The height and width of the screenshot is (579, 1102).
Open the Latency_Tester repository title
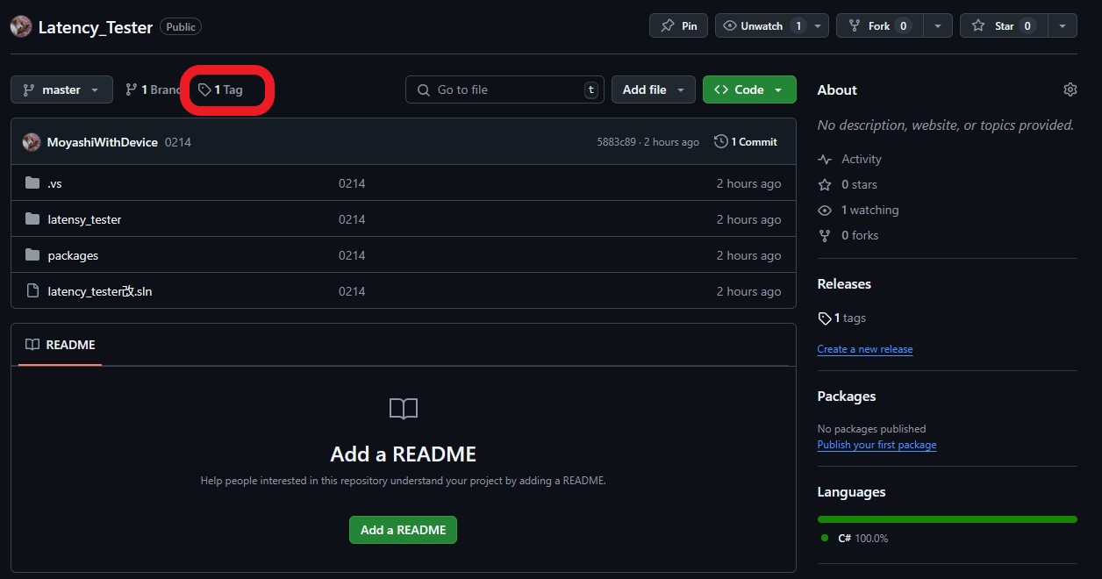(x=96, y=26)
